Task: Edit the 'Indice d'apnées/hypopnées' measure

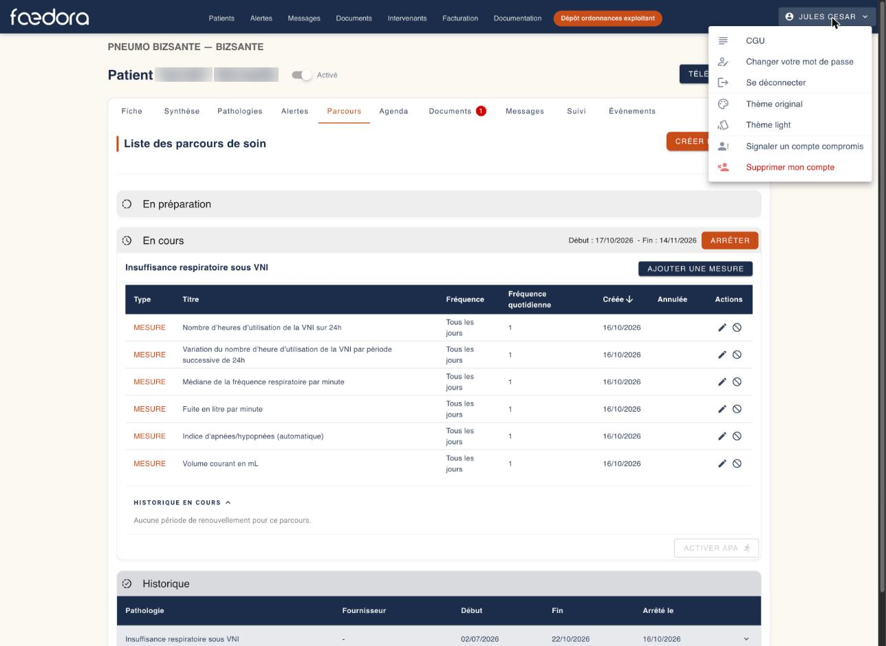Action: coord(722,436)
